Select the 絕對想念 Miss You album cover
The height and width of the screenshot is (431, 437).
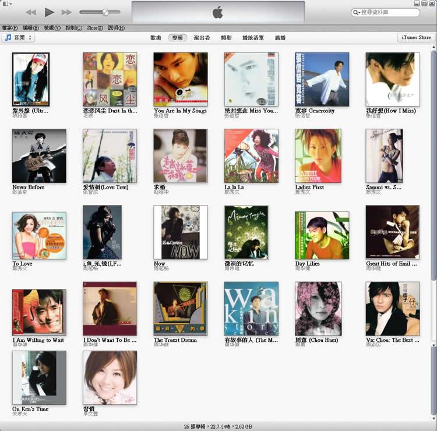tap(251, 79)
